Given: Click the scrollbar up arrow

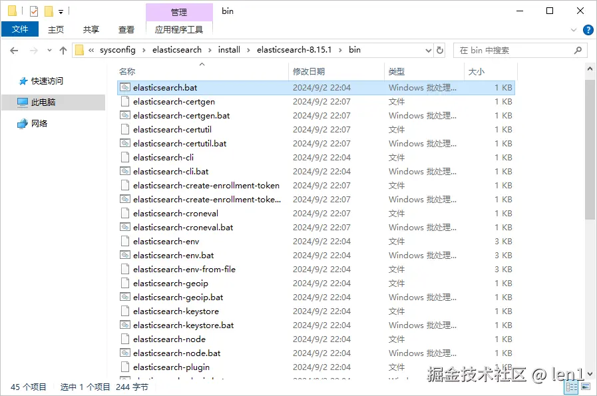Looking at the screenshot, I should point(590,69).
